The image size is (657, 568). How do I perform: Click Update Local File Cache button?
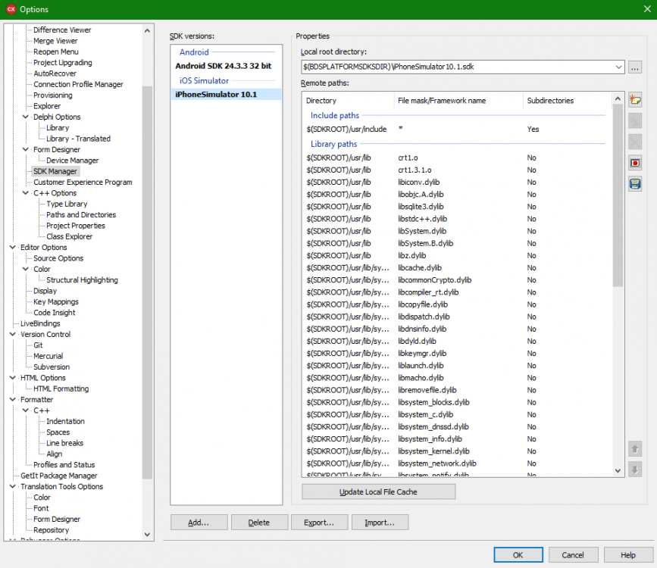[x=378, y=492]
